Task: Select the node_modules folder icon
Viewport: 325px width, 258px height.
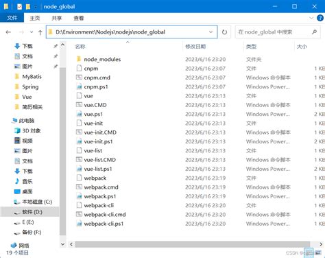Action: point(79,59)
